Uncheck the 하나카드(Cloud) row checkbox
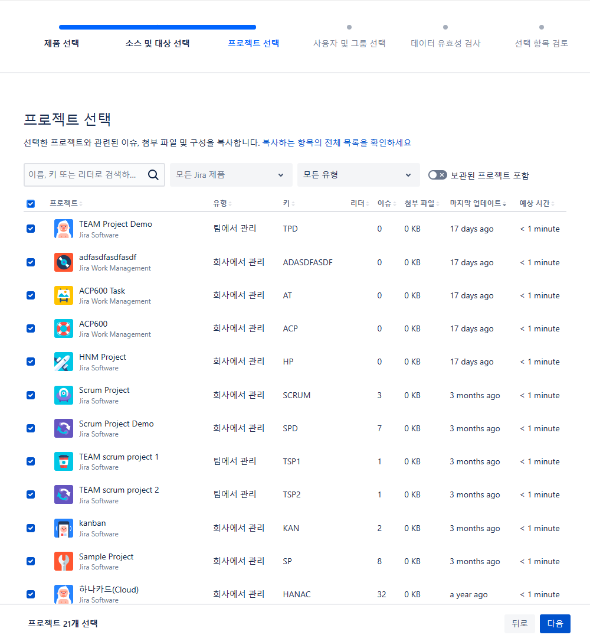The width and height of the screenshot is (590, 638). tap(31, 594)
